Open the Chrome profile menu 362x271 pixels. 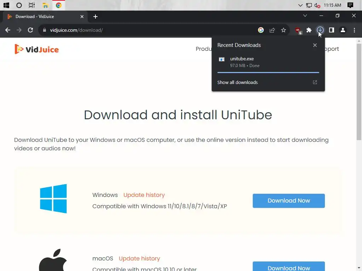click(343, 30)
